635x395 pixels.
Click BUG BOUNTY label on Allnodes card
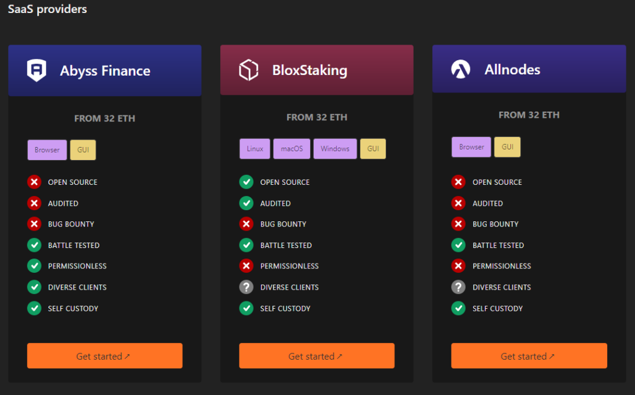click(x=495, y=224)
